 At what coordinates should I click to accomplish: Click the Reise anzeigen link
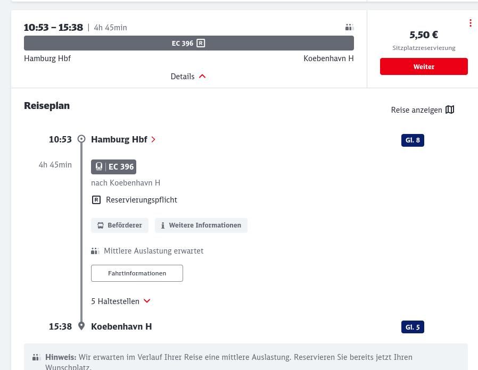pos(416,110)
